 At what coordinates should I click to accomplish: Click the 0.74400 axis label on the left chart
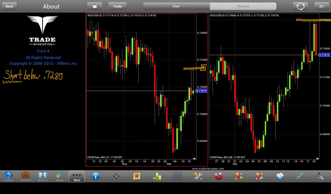[202, 33]
